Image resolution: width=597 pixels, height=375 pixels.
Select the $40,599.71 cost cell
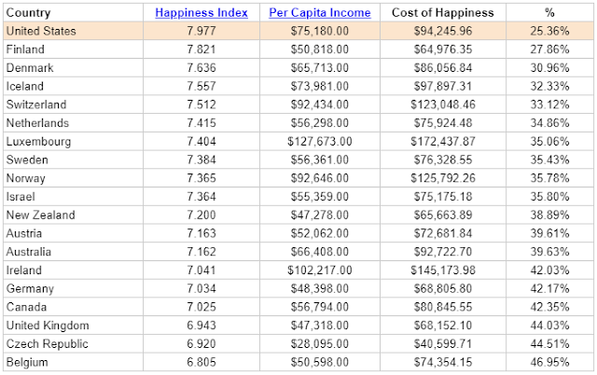[x=443, y=344]
